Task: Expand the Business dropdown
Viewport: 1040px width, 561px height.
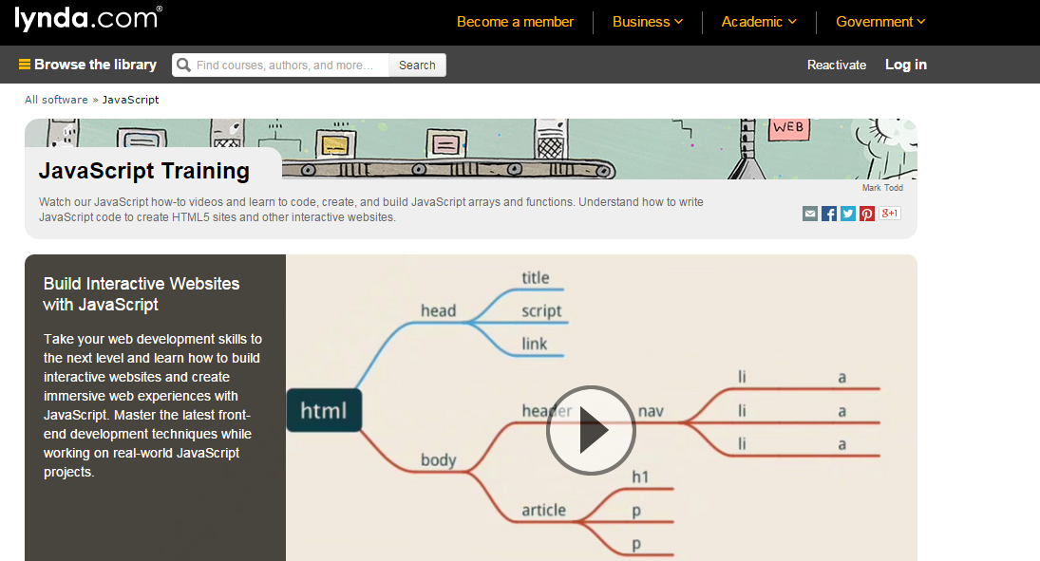Action: pos(647,22)
